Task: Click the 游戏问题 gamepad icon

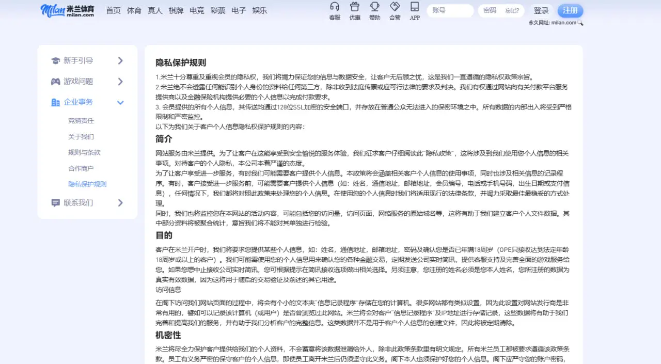Action: pos(56,82)
